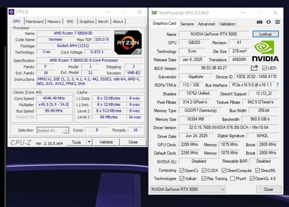Open GPU-Z hamburger menu
The width and height of the screenshot is (289, 207).
[x=277, y=22]
